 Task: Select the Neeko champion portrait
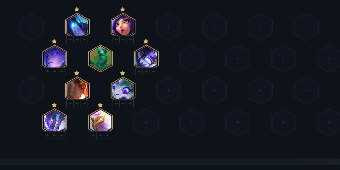click(123, 25)
